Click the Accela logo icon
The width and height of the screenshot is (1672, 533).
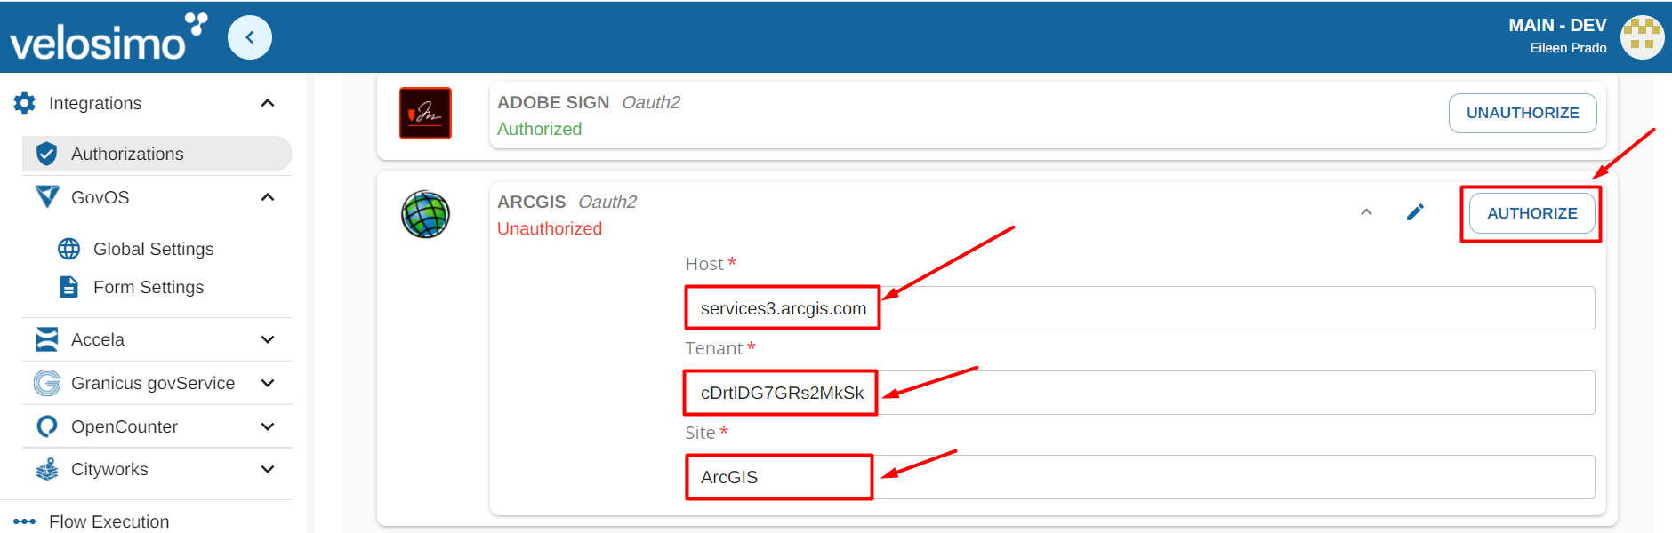click(47, 339)
